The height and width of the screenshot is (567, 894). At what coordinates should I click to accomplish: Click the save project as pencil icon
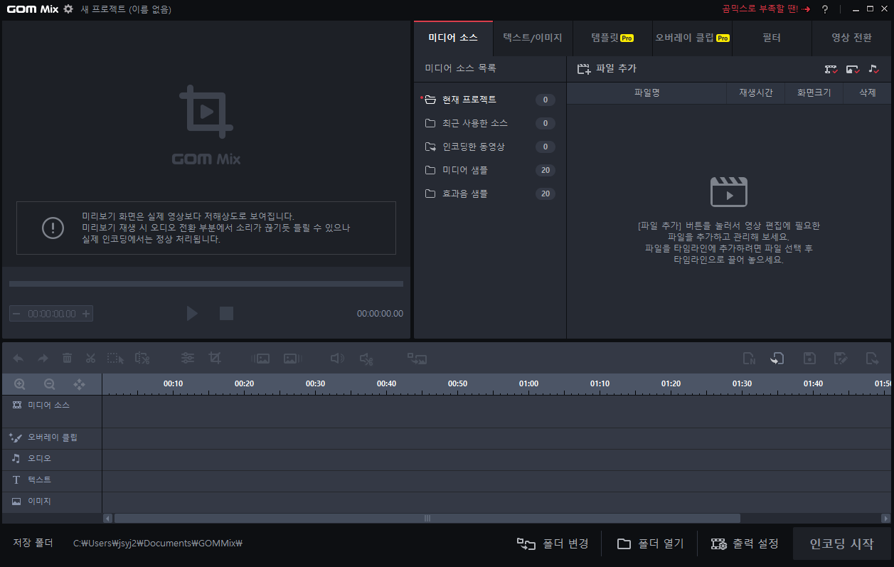pyautogui.click(x=841, y=359)
